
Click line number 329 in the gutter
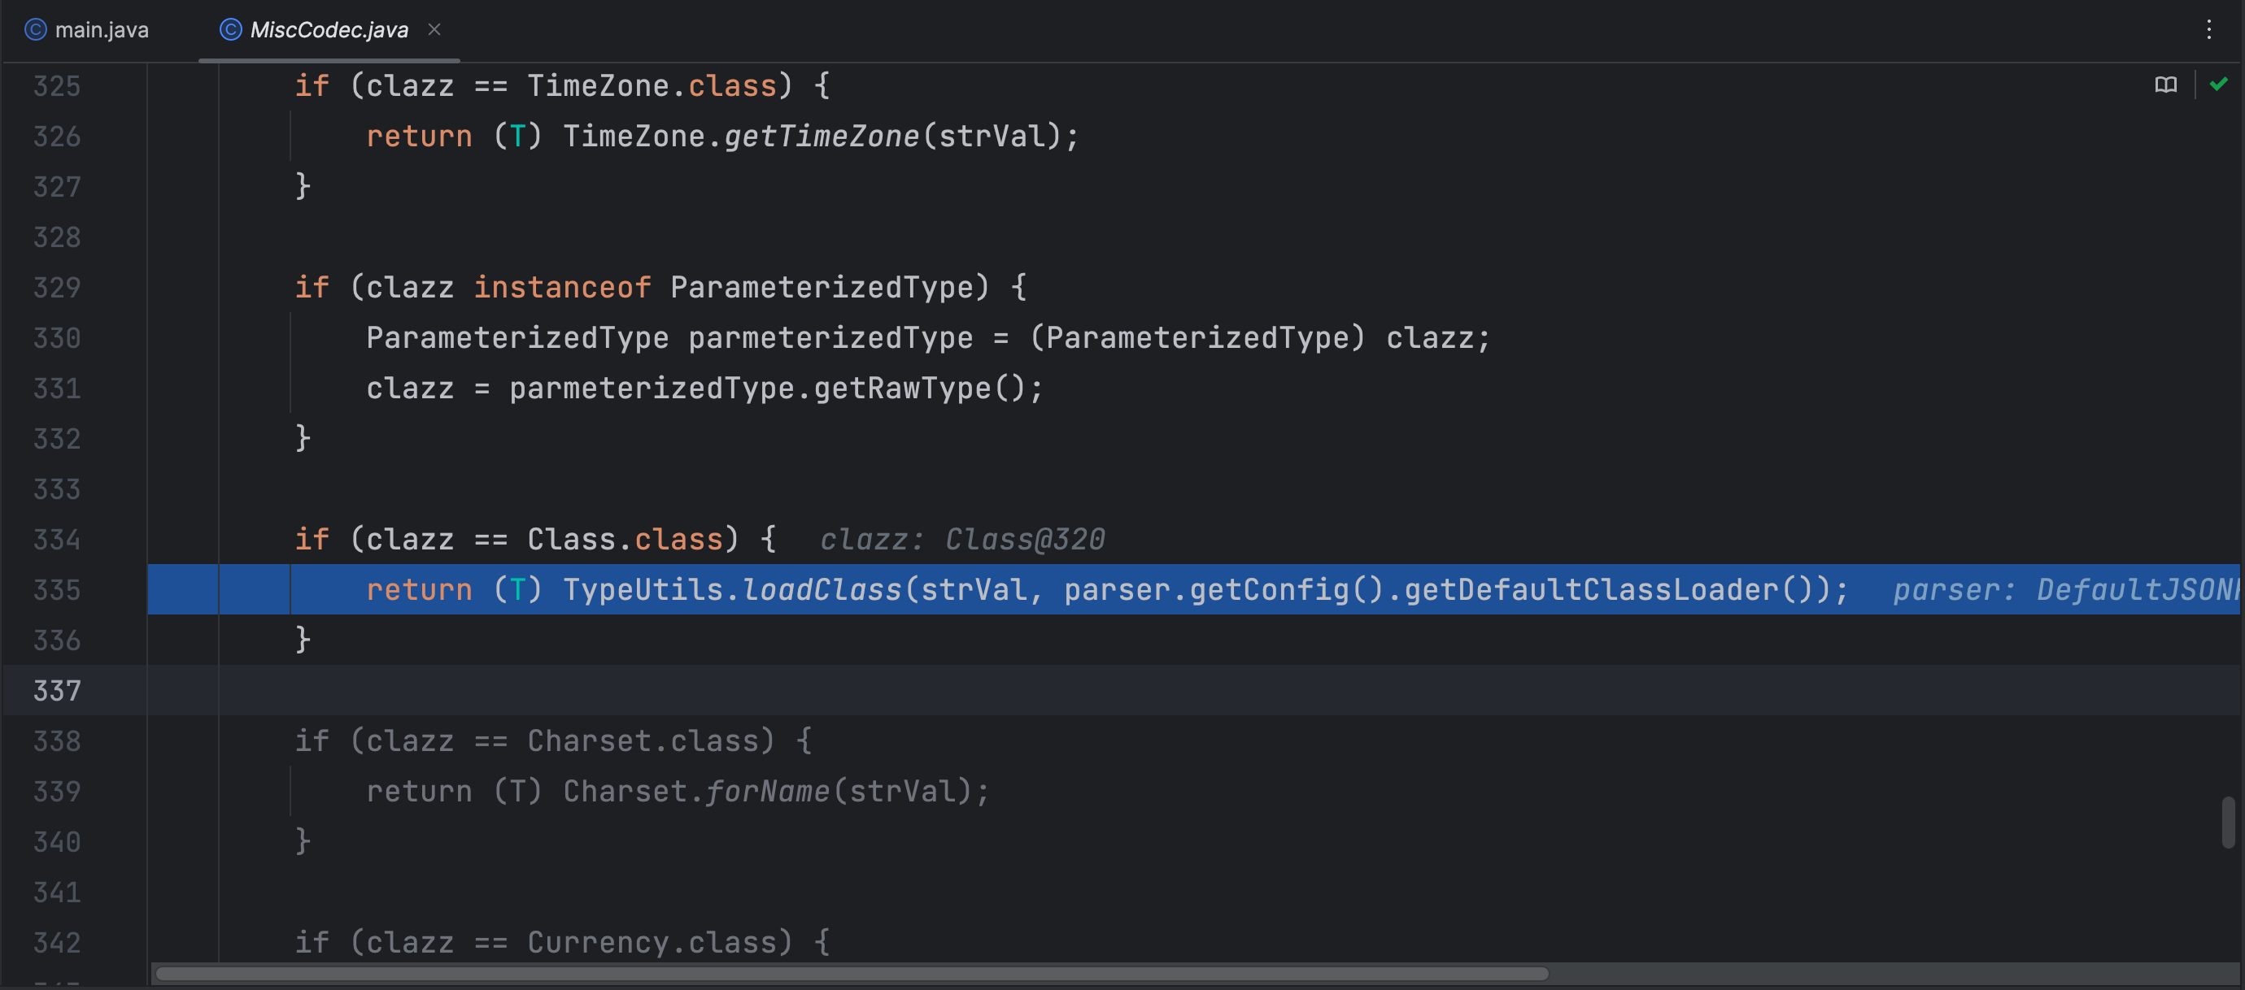pyautogui.click(x=57, y=288)
